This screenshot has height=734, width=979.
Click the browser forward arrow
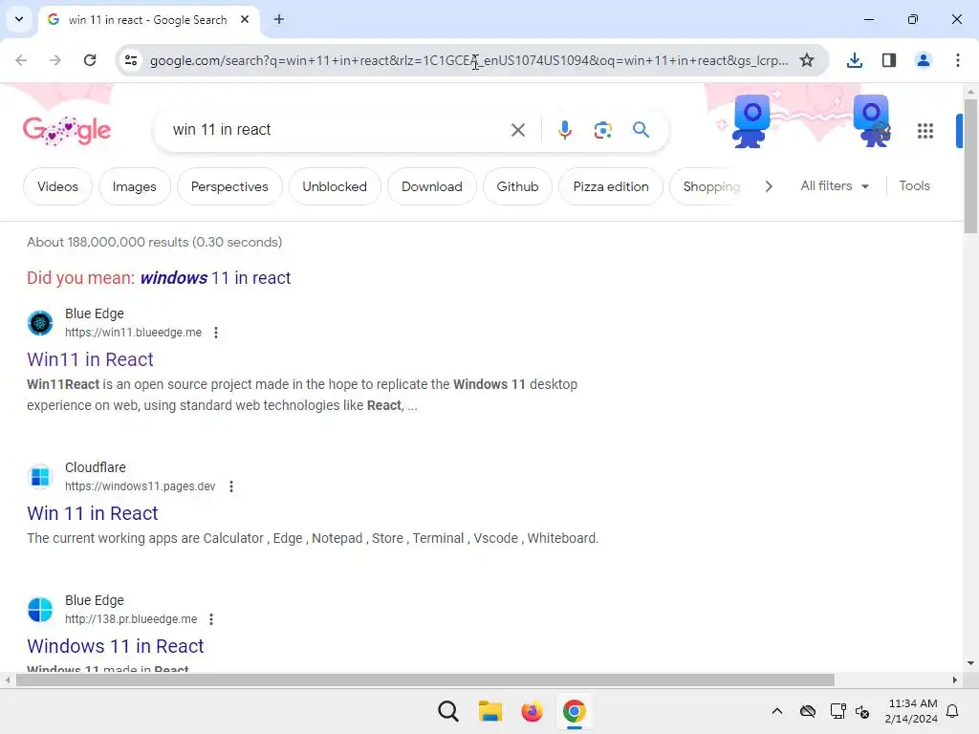tap(54, 60)
